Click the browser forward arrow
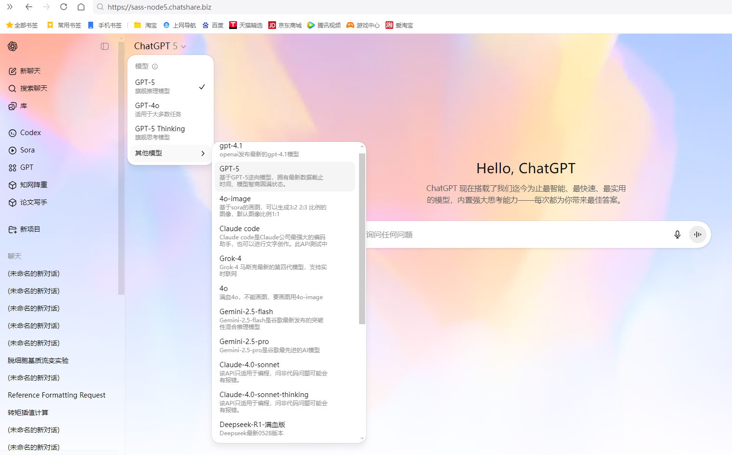Viewport: 732px width, 455px height. [x=46, y=7]
